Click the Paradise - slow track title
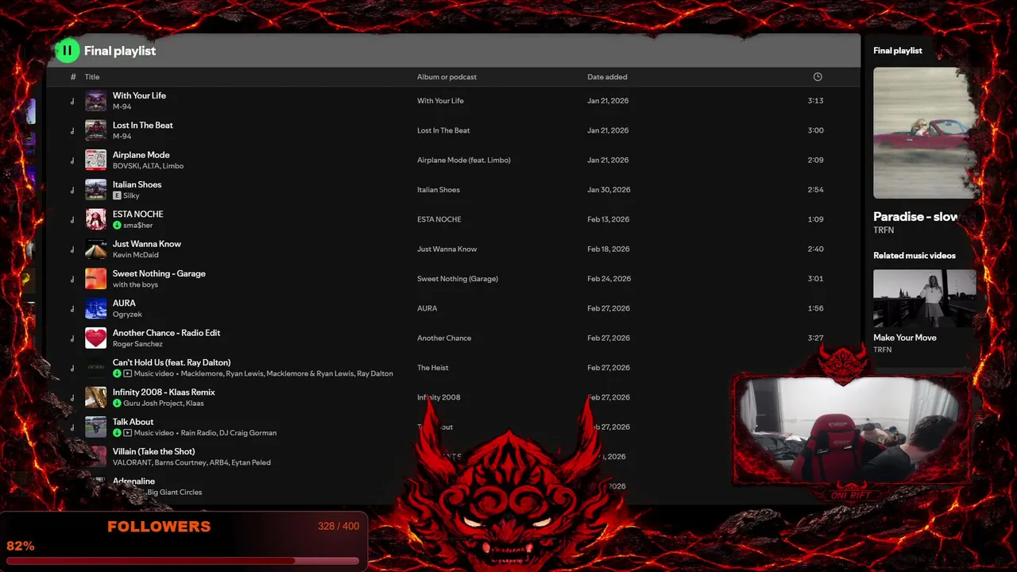This screenshot has height=572, width=1017. pos(915,216)
